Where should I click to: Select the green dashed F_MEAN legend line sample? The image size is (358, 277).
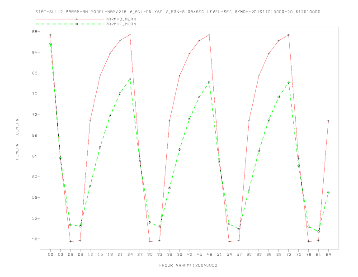pyautogui.click(x=70, y=24)
